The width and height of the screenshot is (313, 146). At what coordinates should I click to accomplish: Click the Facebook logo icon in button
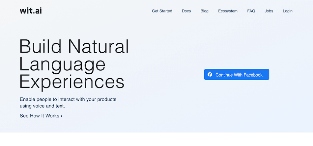click(210, 75)
